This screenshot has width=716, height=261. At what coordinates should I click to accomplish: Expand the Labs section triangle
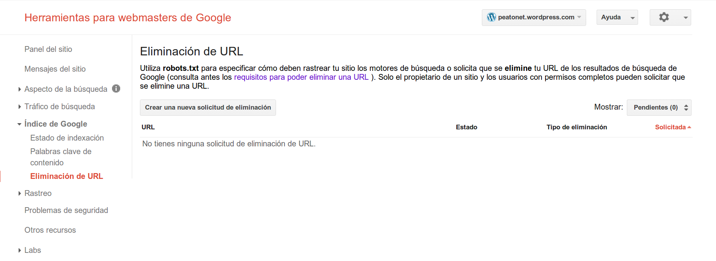[19, 251]
